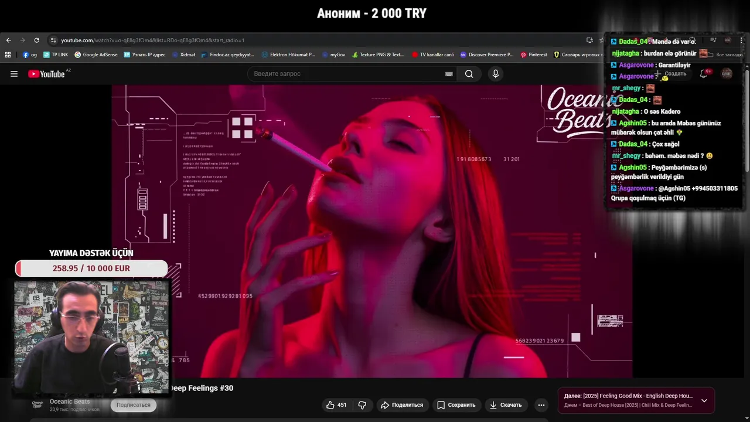Screen dimensions: 750x422
Task: Open the 'Узнать IP адрес' bookmark
Action: [x=145, y=55]
